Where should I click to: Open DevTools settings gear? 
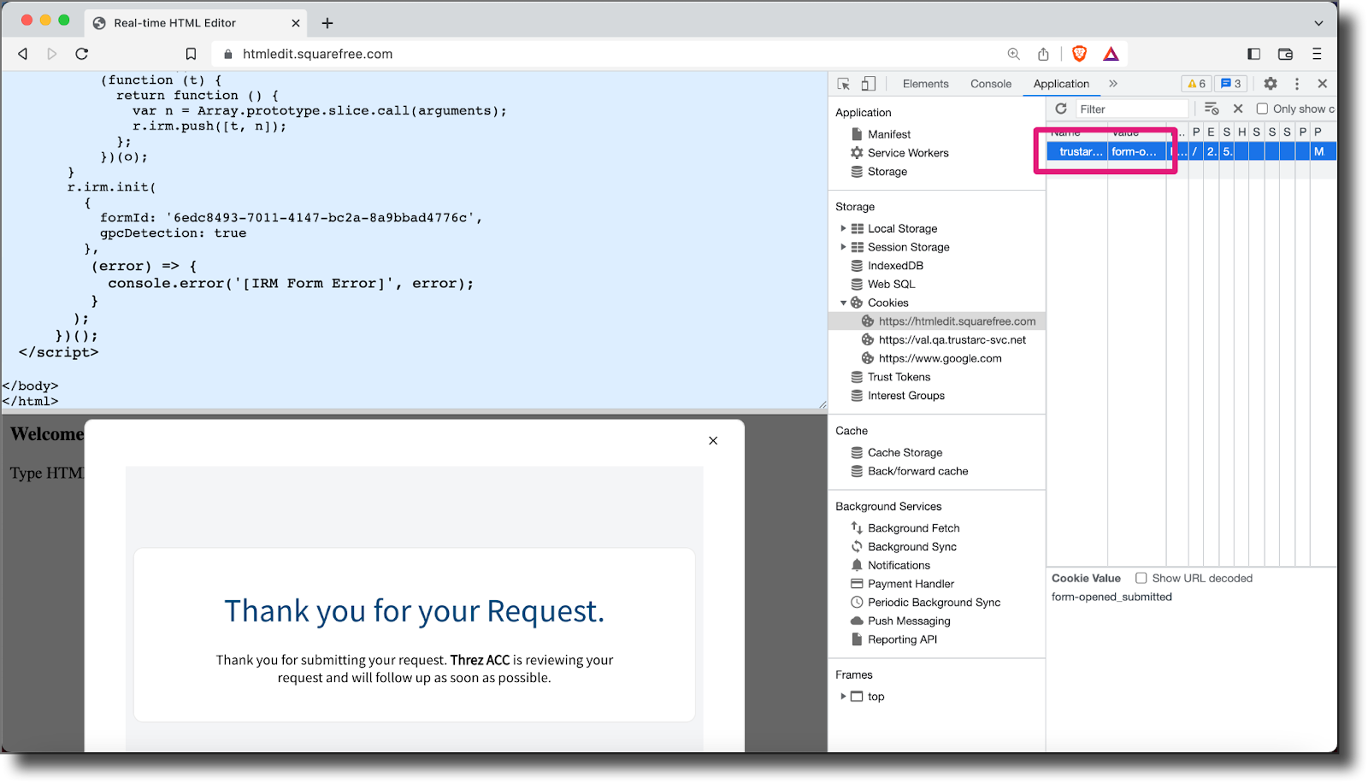tap(1271, 83)
